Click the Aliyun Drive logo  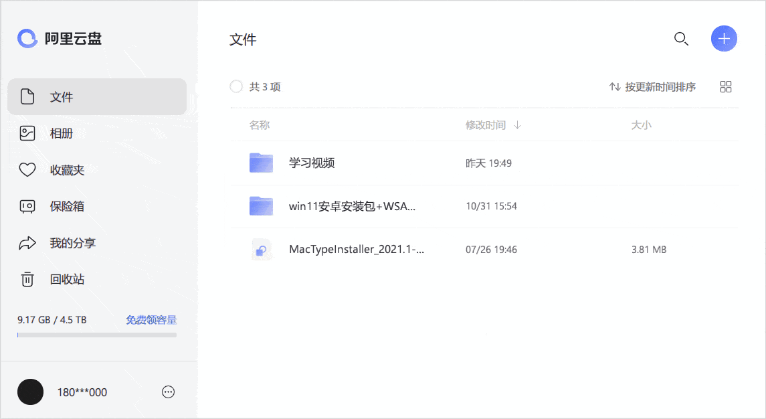coord(27,39)
